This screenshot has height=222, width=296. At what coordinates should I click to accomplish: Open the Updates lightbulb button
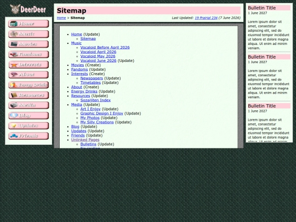(x=29, y=126)
